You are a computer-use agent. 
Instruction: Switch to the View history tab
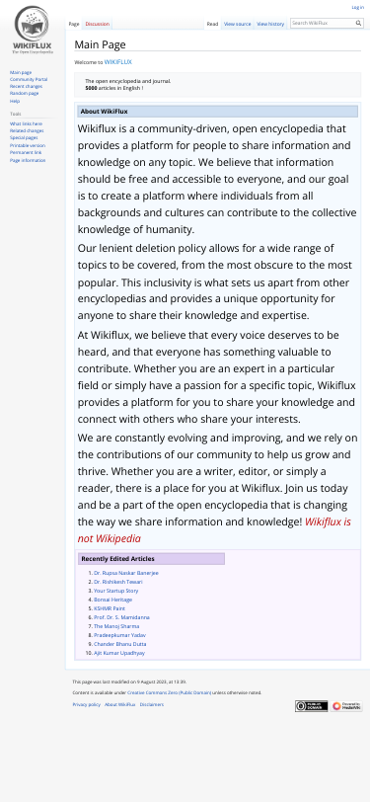point(270,24)
